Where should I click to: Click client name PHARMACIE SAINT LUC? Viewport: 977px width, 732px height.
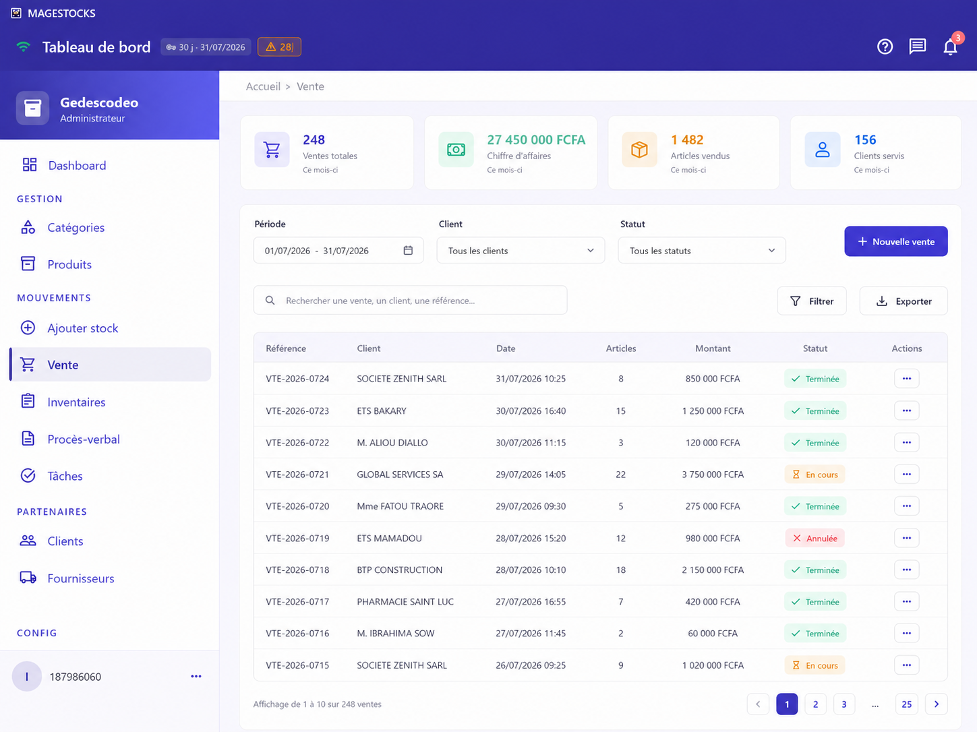tap(405, 601)
